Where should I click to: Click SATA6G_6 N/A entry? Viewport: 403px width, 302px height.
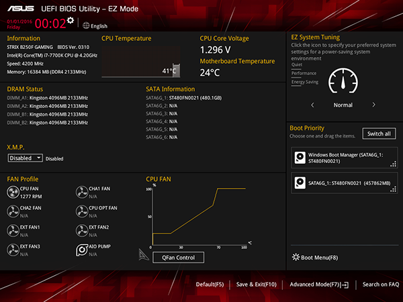pyautogui.click(x=162, y=137)
